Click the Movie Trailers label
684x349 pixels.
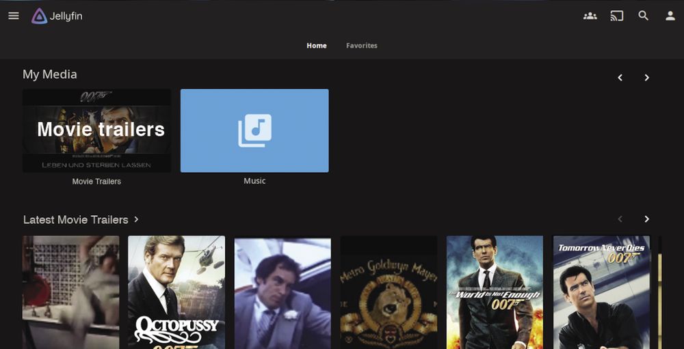point(96,181)
